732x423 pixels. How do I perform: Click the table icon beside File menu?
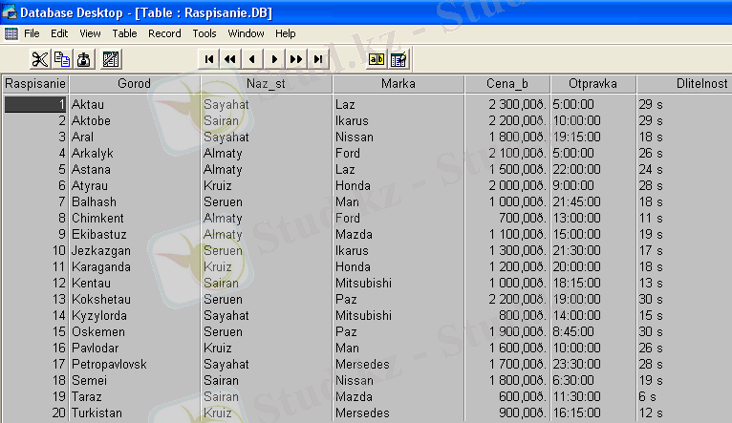(11, 33)
